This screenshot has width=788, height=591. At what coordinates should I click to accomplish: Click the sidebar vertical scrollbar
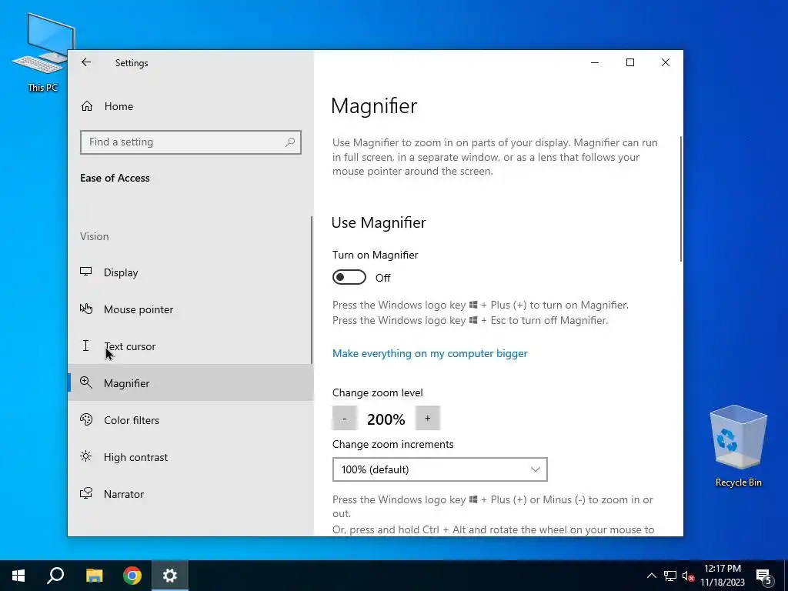pyautogui.click(x=312, y=290)
